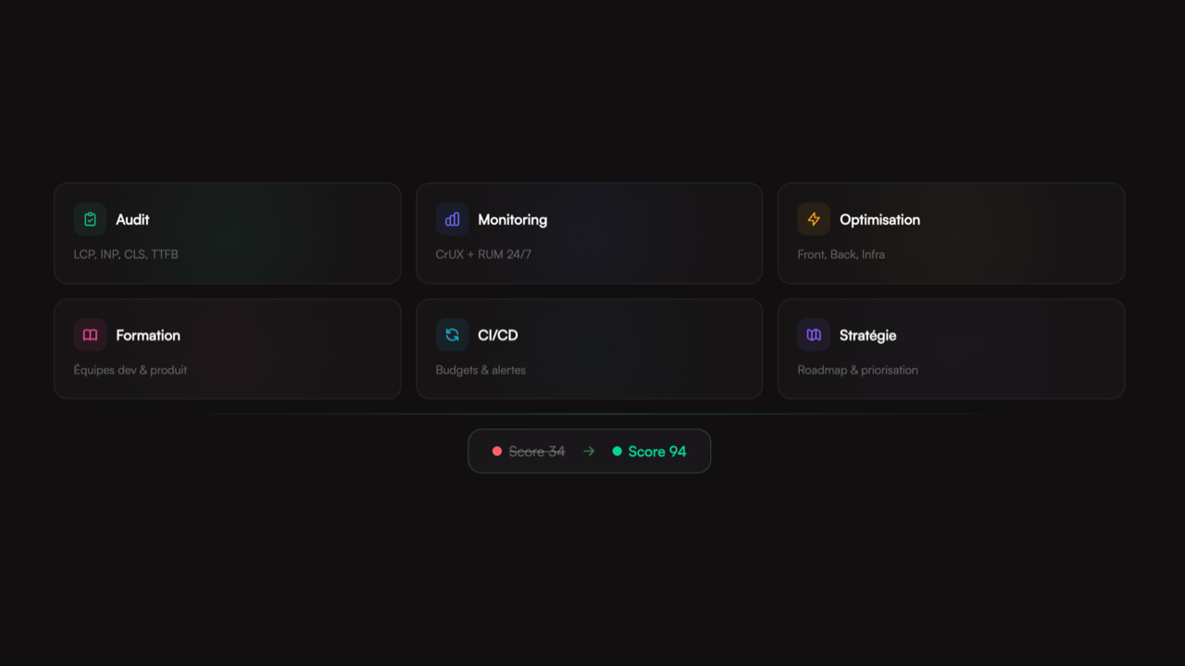
Task: Click the arrow between the scores
Action: pos(589,451)
